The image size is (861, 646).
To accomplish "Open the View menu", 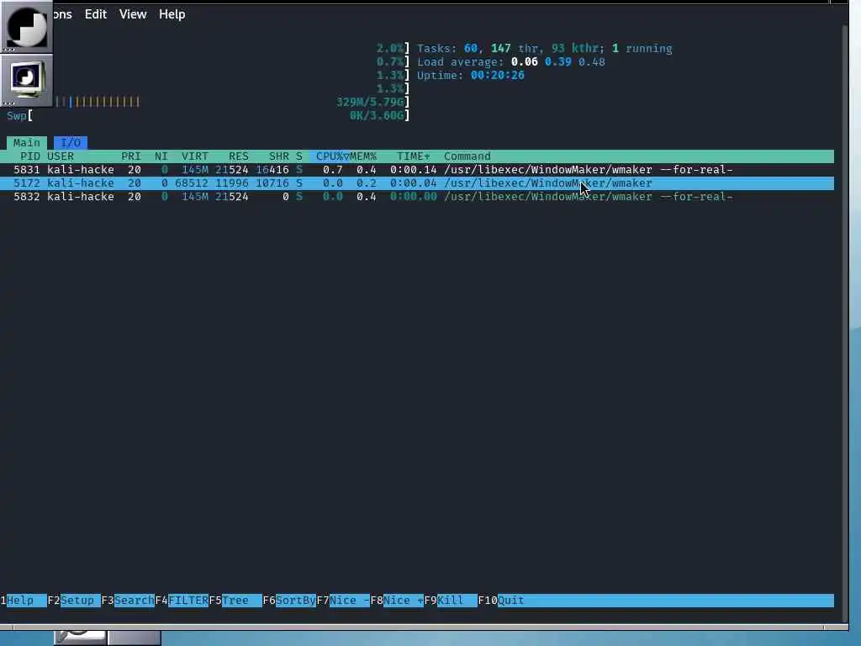I will [x=133, y=14].
